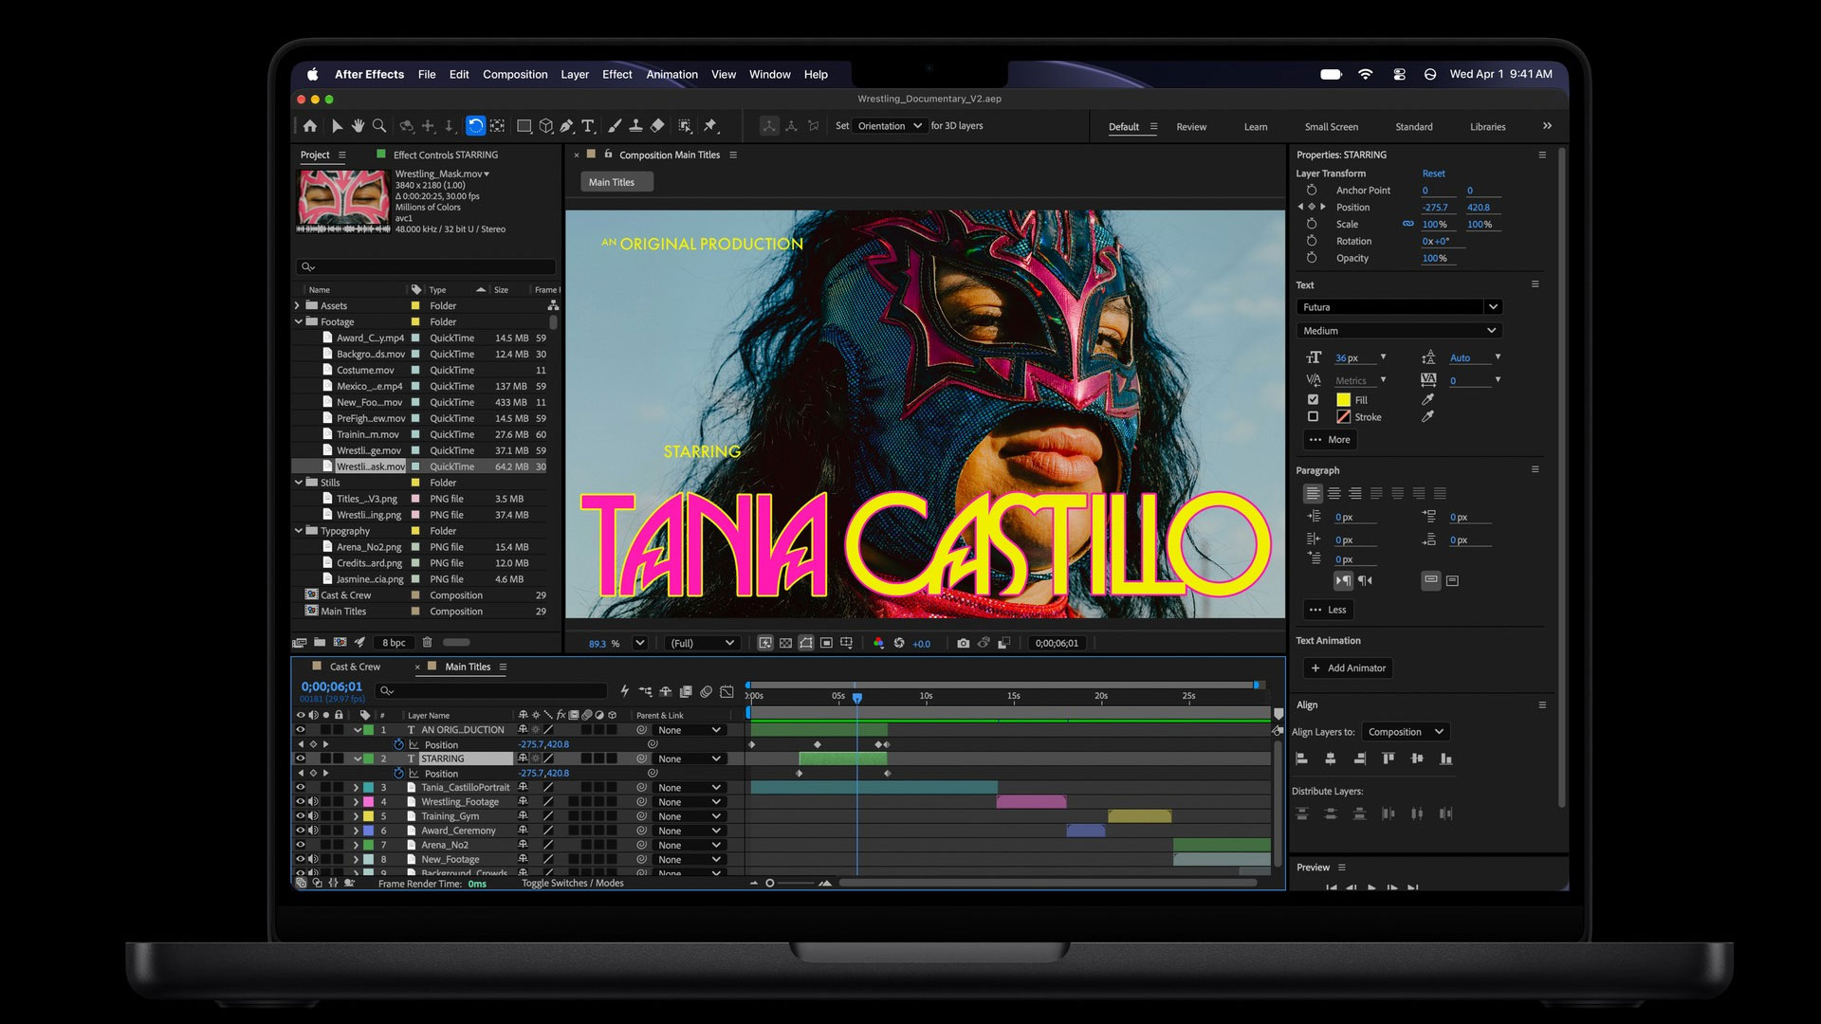The image size is (1821, 1024).
Task: Click the Add Animator button
Action: 1348,668
